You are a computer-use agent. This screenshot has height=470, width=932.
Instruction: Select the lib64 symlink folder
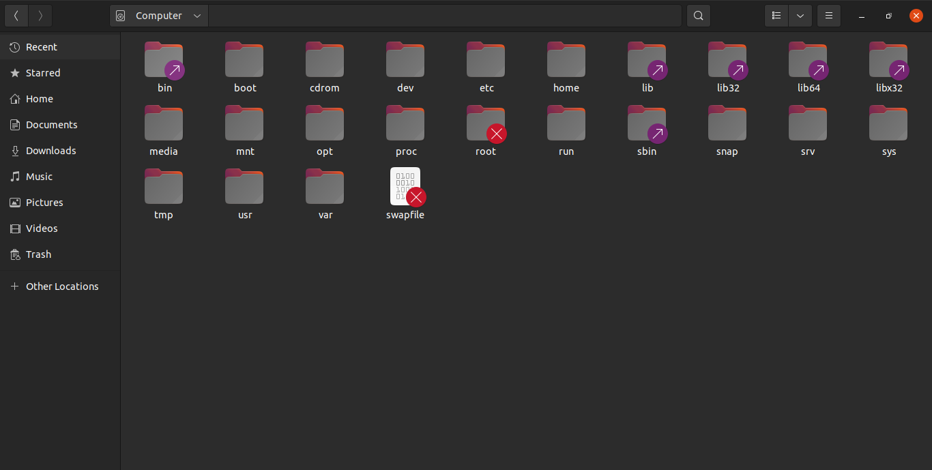(x=808, y=60)
